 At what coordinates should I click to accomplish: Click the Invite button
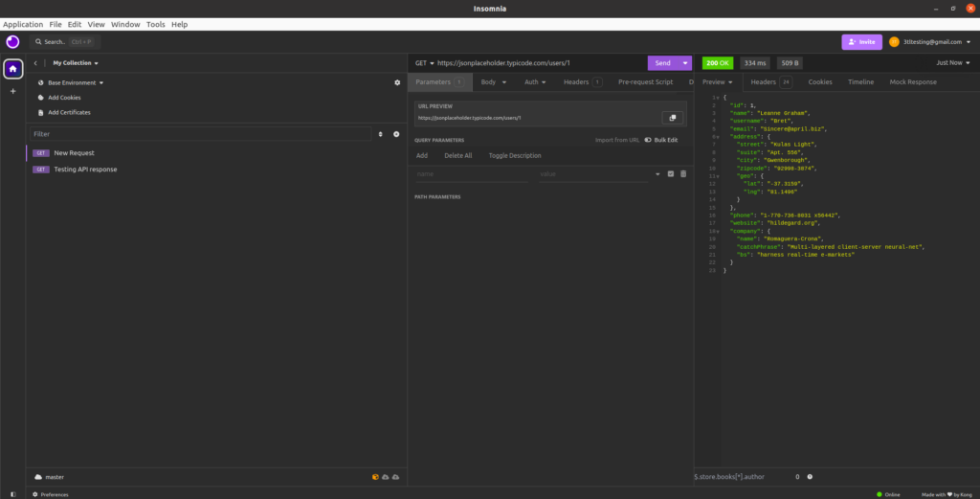pos(861,42)
